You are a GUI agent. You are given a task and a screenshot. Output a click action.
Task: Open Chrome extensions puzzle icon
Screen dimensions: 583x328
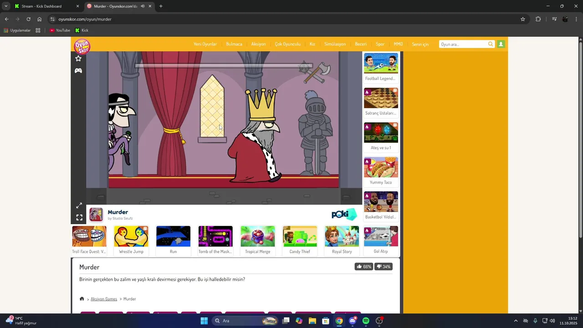(538, 19)
